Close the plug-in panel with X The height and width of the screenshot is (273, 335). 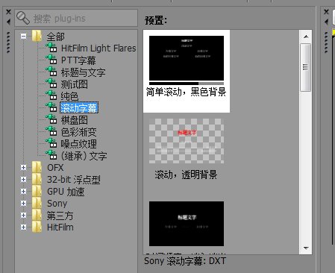click(x=8, y=12)
